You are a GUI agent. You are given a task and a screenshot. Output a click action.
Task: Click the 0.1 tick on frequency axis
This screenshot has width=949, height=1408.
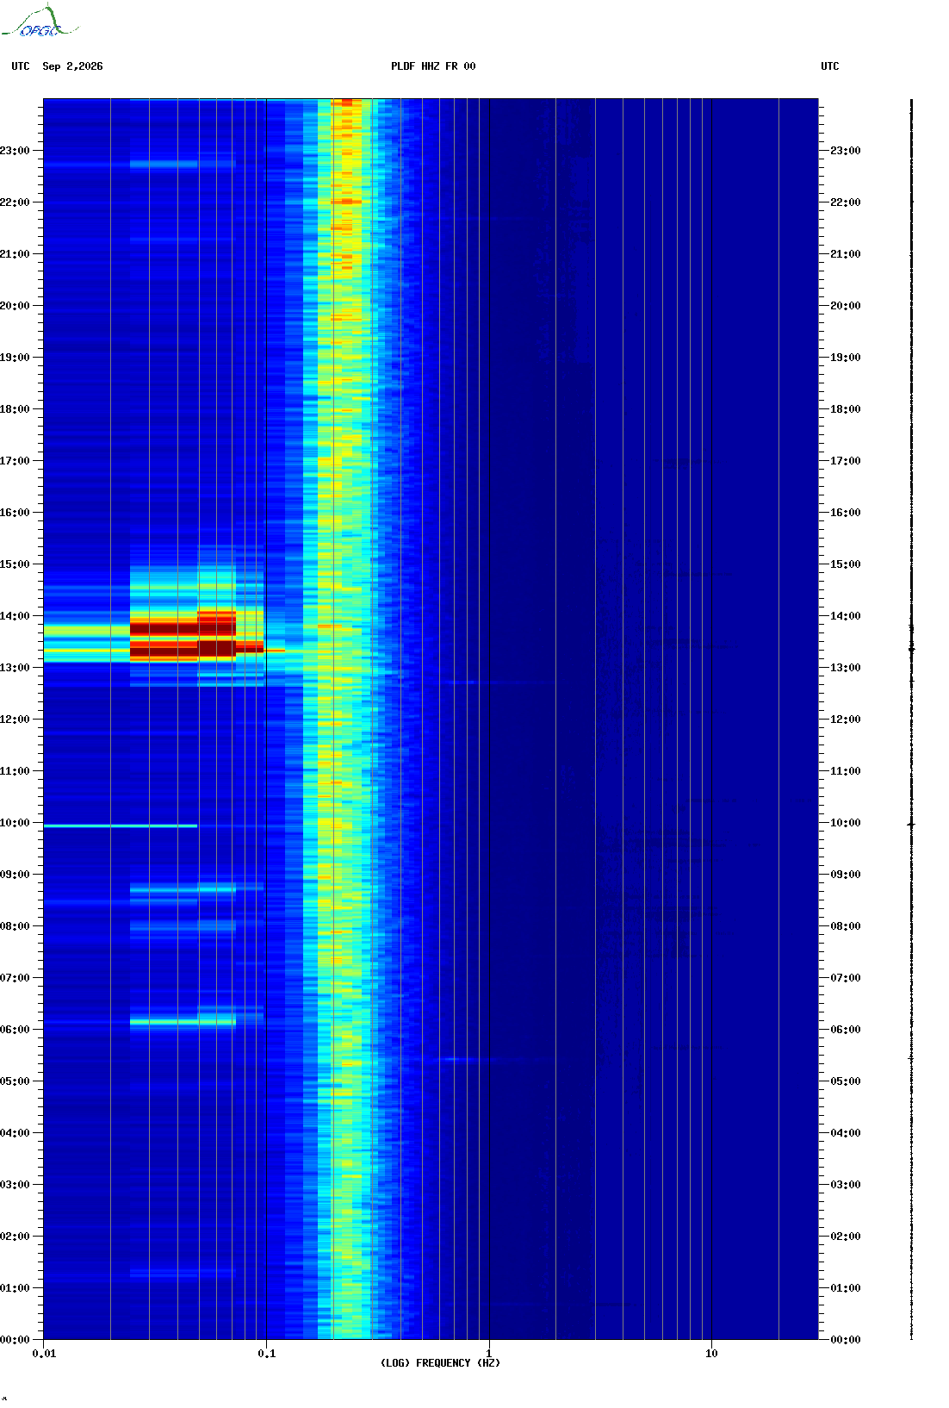tap(267, 1354)
